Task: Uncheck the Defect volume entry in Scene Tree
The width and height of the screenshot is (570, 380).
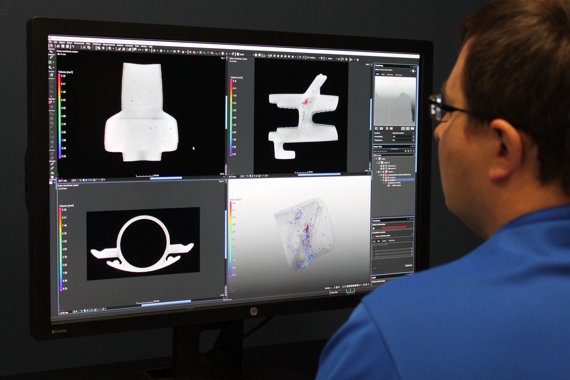Action: (x=389, y=185)
